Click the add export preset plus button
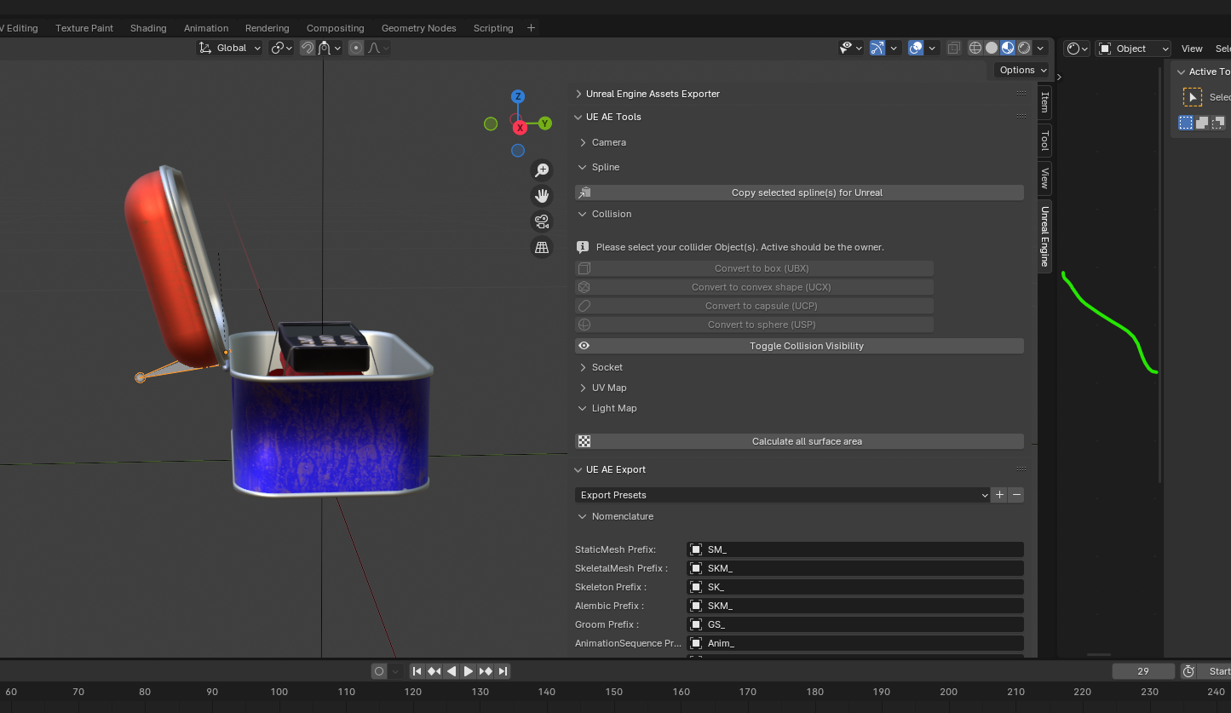This screenshot has width=1231, height=713. tap(999, 495)
